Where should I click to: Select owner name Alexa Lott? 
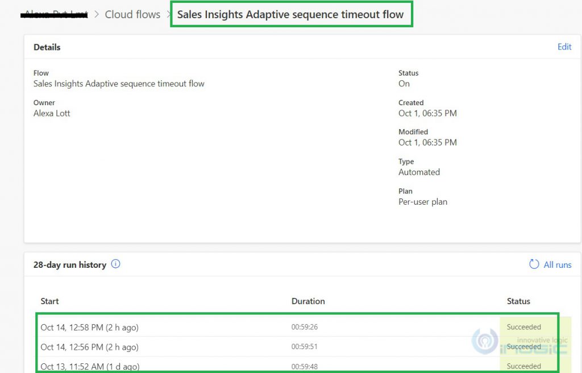point(51,113)
